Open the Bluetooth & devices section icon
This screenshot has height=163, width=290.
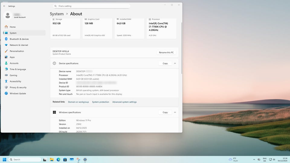click(x=6, y=39)
